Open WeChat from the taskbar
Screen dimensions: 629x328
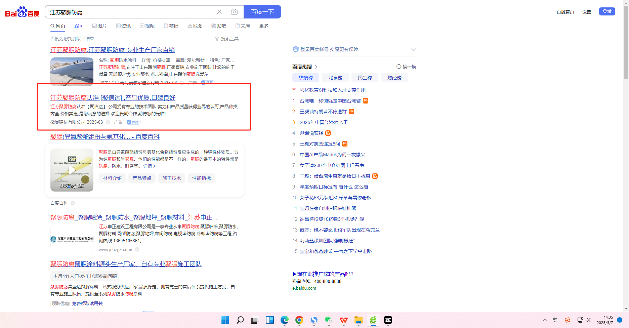pyautogui.click(x=329, y=320)
